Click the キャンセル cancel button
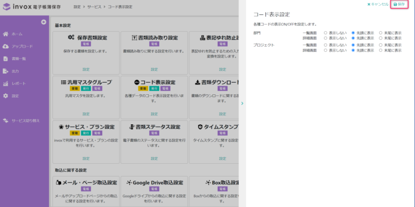 [x=378, y=4]
